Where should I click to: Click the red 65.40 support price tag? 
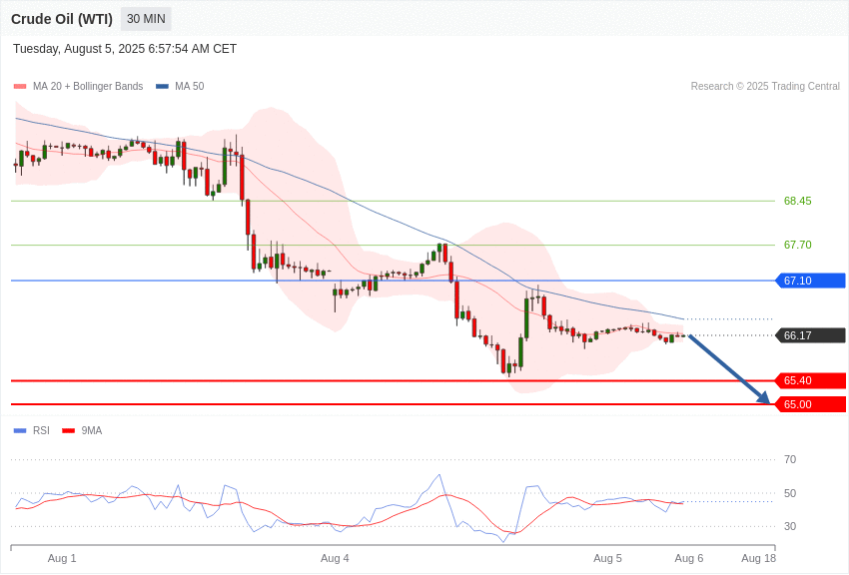pos(811,380)
